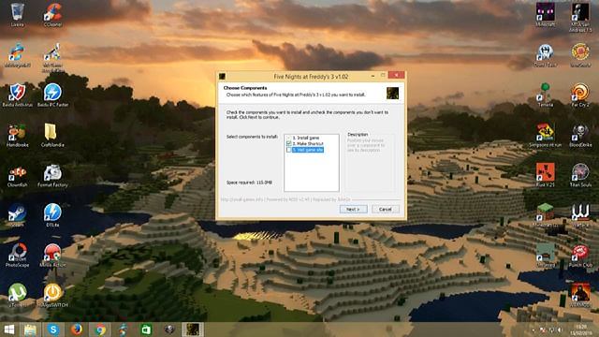Open Punch Club desktop shortcut
Screen dimensions: 599x337
[580, 256]
